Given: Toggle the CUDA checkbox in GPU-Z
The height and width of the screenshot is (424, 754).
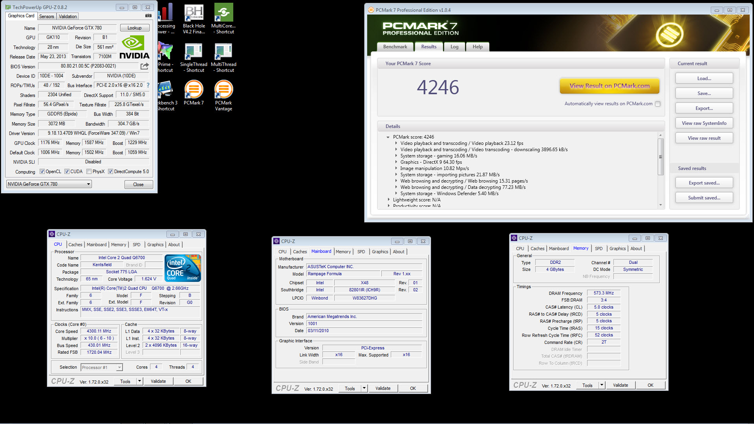Looking at the screenshot, I should 67,172.
